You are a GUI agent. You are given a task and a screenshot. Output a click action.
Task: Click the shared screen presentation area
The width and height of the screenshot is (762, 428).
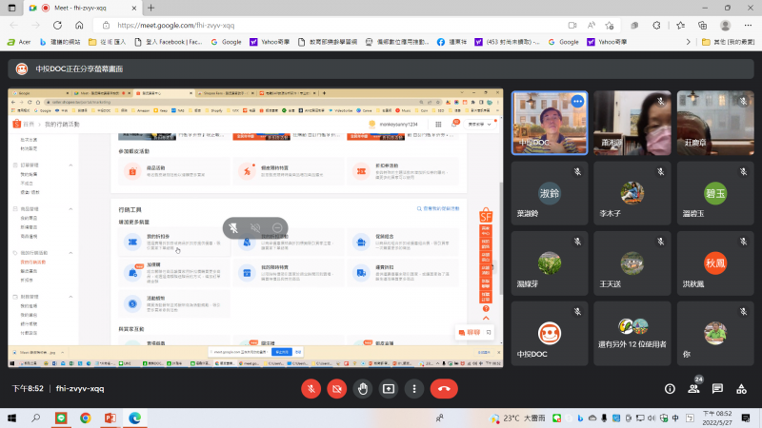(255, 227)
